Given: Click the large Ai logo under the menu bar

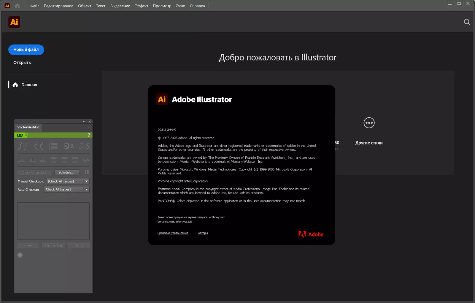Looking at the screenshot, I should point(14,22).
